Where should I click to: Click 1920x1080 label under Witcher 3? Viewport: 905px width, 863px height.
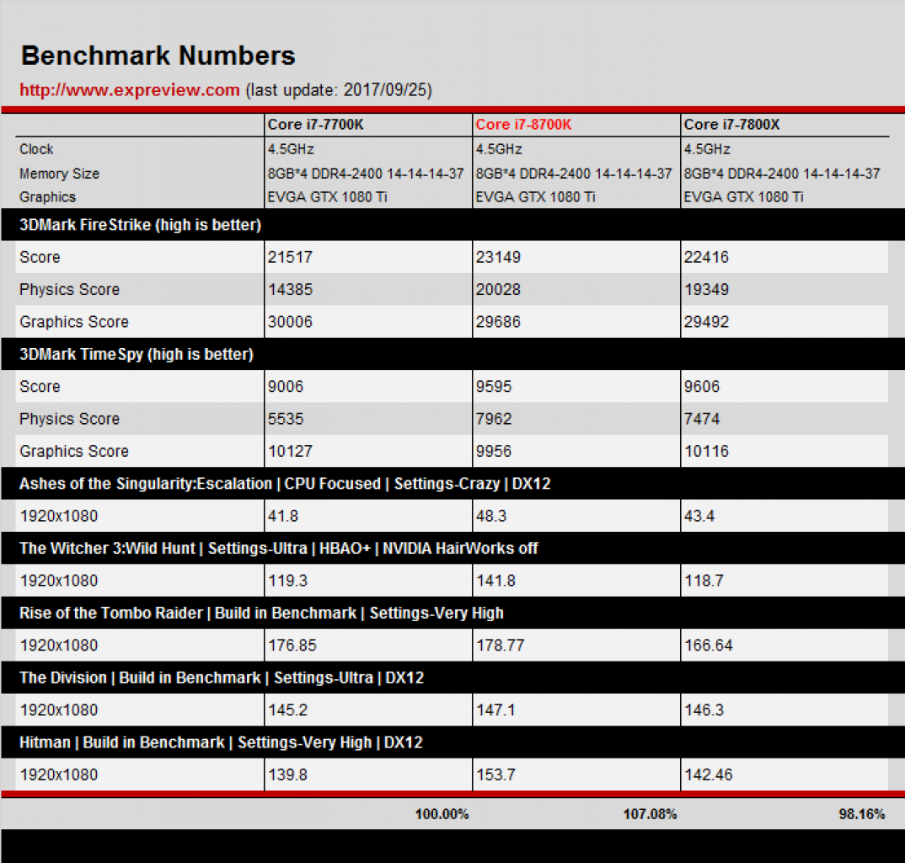click(x=59, y=580)
